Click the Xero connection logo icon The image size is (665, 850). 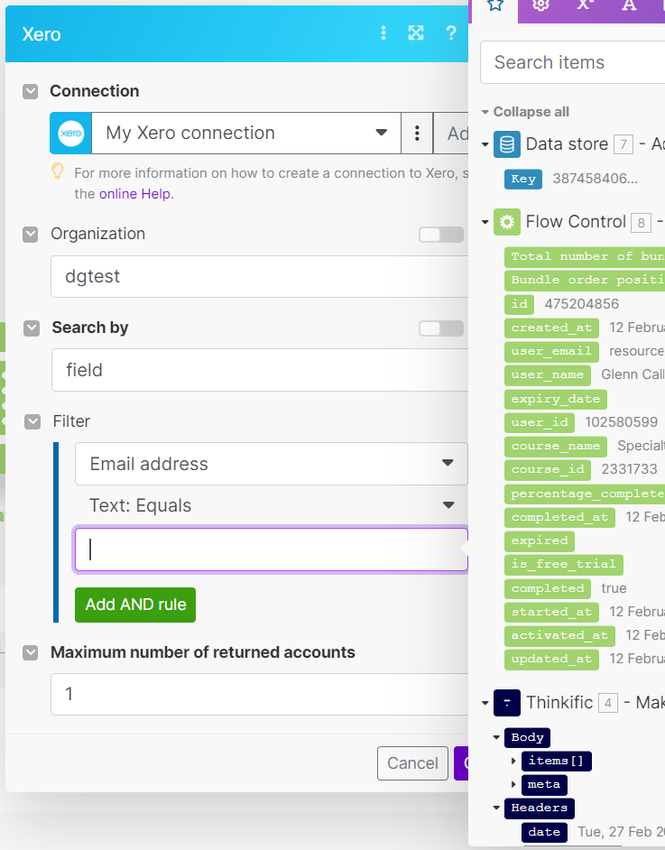pos(71,134)
